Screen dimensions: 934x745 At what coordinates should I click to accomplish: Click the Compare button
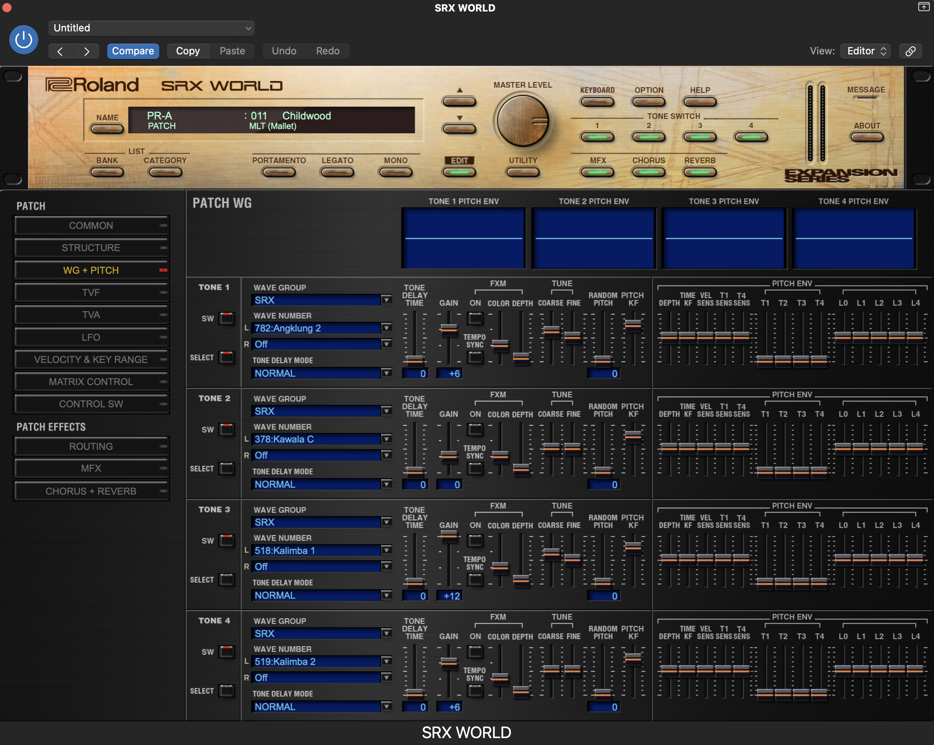click(133, 51)
